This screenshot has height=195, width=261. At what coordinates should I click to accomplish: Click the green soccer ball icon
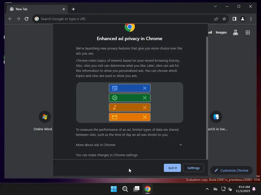[x=115, y=98]
